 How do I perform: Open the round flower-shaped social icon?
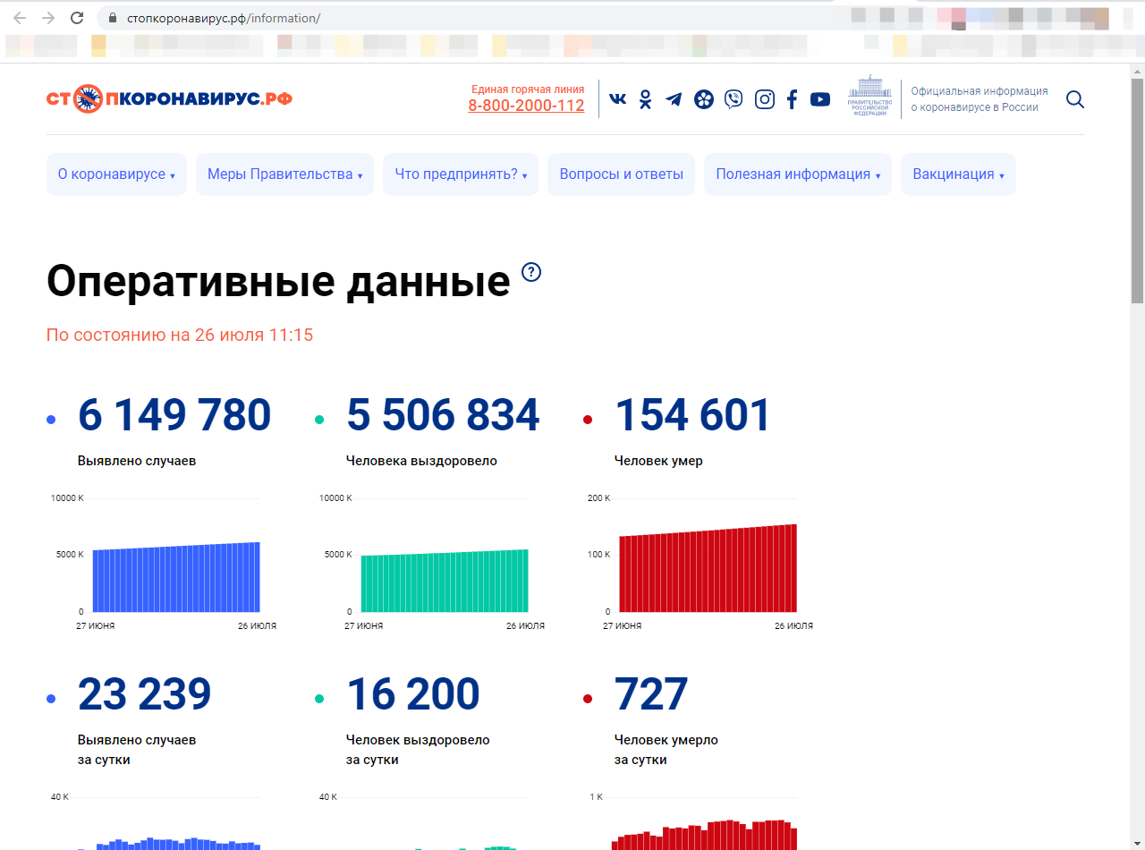[704, 99]
